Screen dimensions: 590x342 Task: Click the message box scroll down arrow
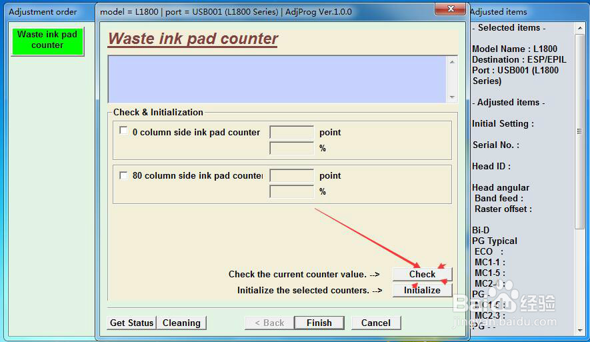click(452, 97)
